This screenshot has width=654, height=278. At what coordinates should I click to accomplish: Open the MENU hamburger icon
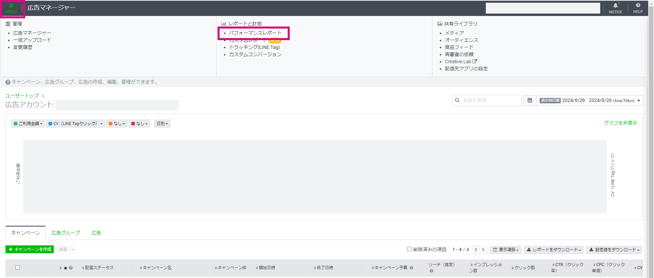[11, 8]
